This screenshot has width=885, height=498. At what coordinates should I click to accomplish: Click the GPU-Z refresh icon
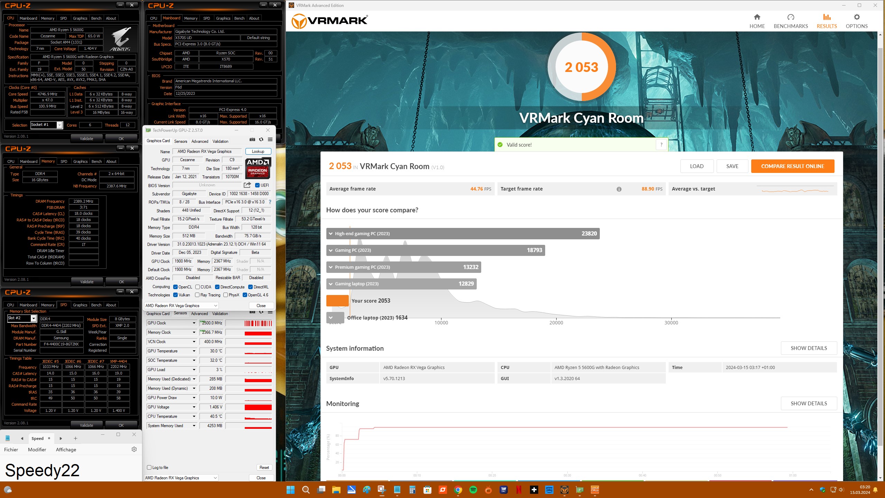coord(261,139)
